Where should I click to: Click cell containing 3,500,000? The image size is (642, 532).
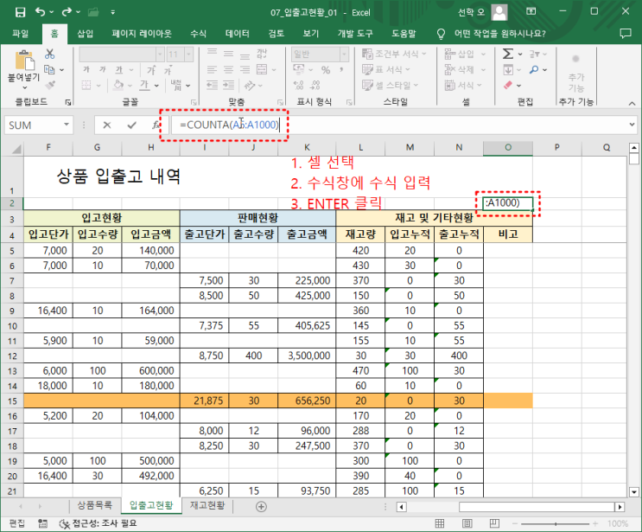pyautogui.click(x=307, y=356)
